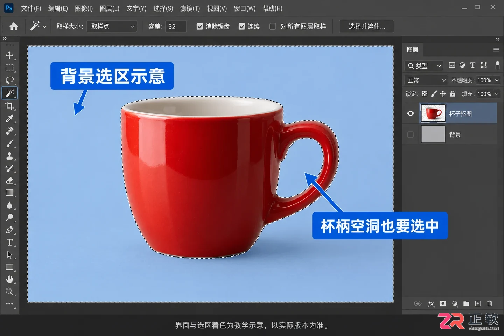Pick the Brush tool in the toolbox

tap(9, 143)
